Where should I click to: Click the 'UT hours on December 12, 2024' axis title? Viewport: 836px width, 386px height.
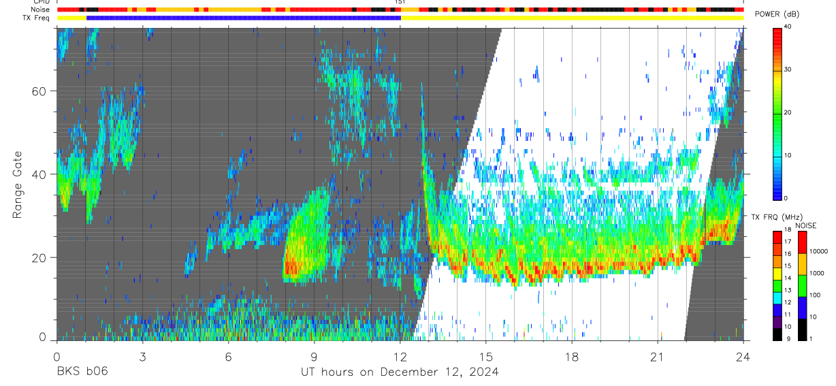[x=400, y=372]
